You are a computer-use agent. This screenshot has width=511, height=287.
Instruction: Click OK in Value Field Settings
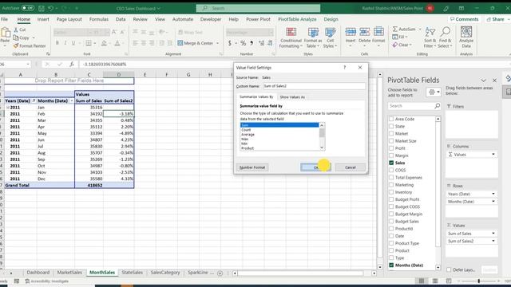click(316, 167)
